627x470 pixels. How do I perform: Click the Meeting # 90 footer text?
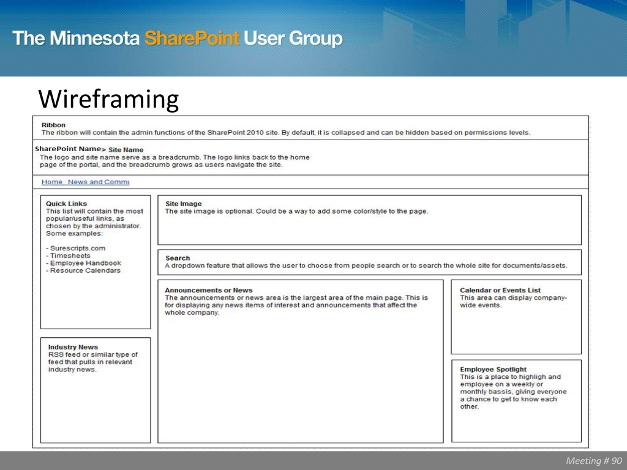coord(594,461)
